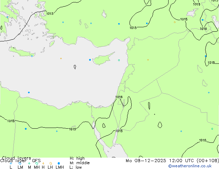Select the 'L: low' legend text
Screen dimensions: 219x169
[76, 167]
